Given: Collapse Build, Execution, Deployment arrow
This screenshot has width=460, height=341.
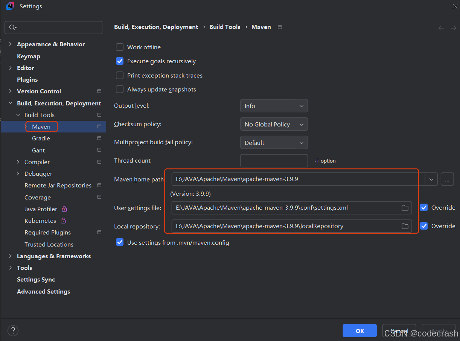Looking at the screenshot, I should 11,103.
